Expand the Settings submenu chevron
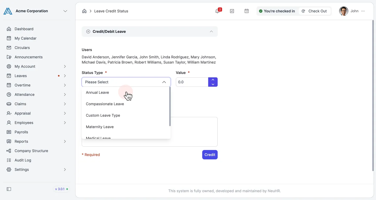This screenshot has height=200, width=376. [65, 170]
